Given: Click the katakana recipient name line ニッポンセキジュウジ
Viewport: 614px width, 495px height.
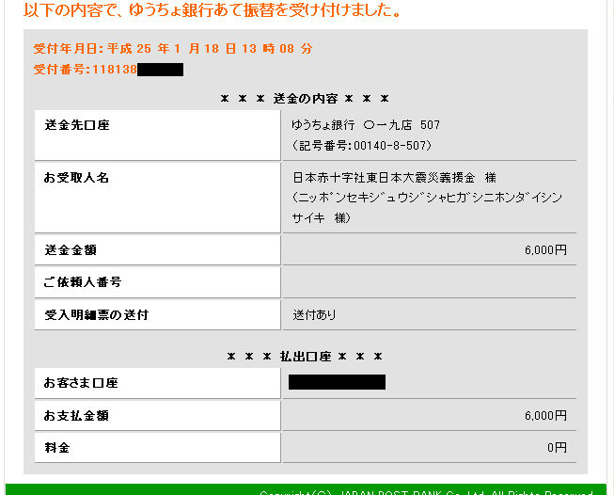Looking at the screenshot, I should pyautogui.click(x=427, y=198).
